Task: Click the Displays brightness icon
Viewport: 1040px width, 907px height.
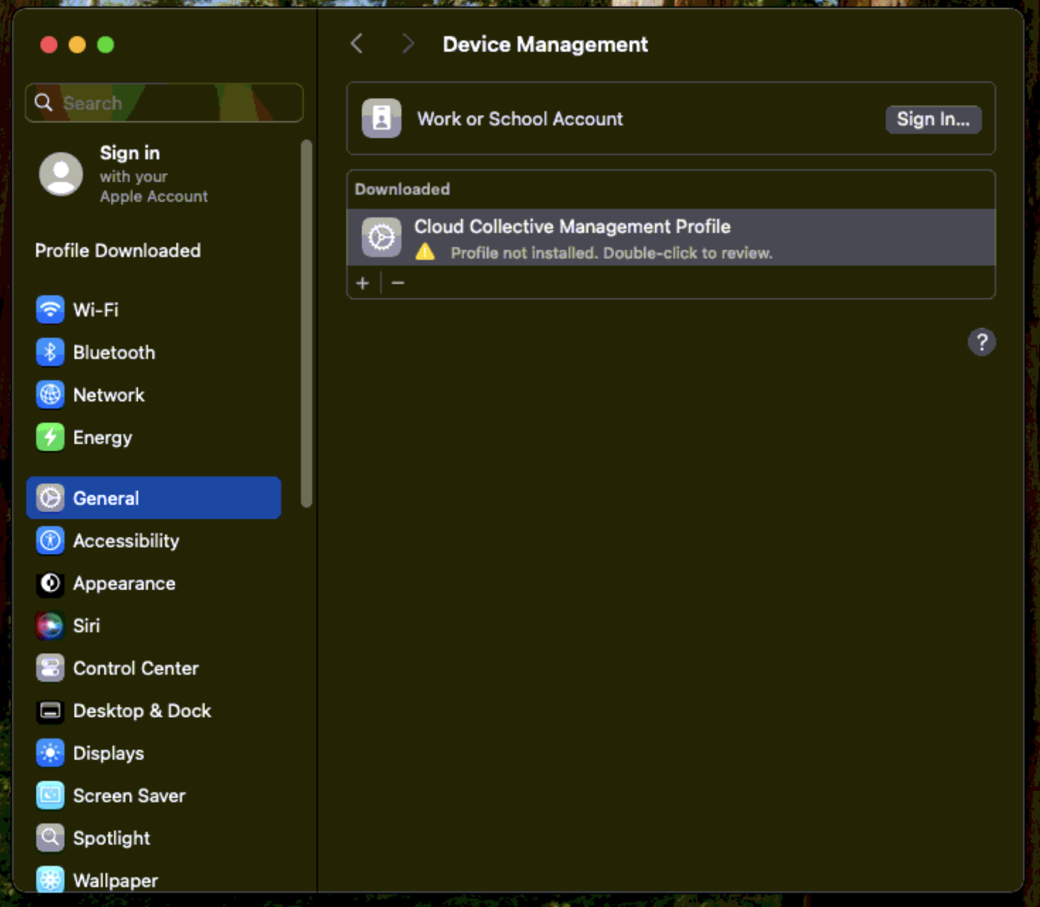Action: click(x=50, y=753)
